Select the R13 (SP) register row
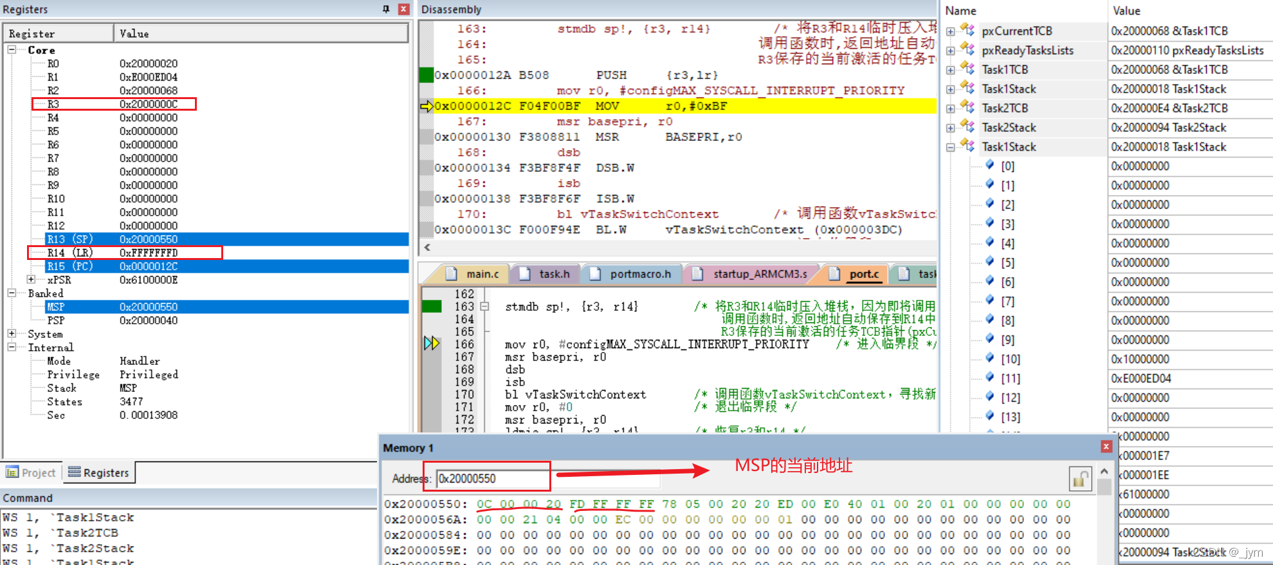 pos(226,239)
